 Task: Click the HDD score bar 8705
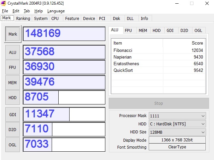pyautogui.click(x=64, y=97)
